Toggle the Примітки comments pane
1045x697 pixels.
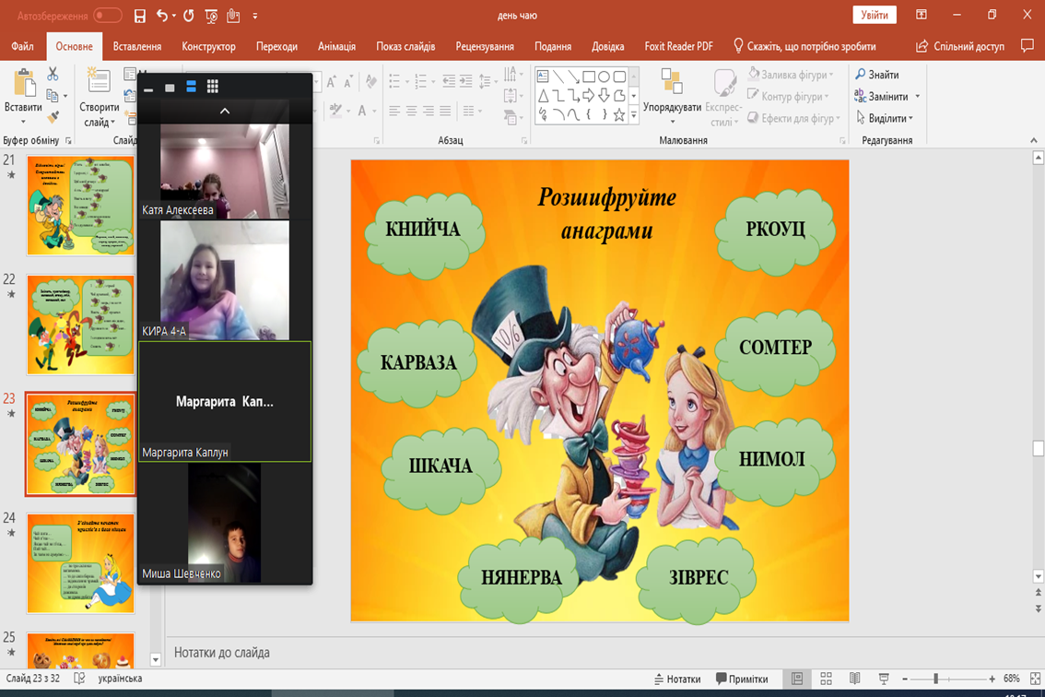pos(742,679)
